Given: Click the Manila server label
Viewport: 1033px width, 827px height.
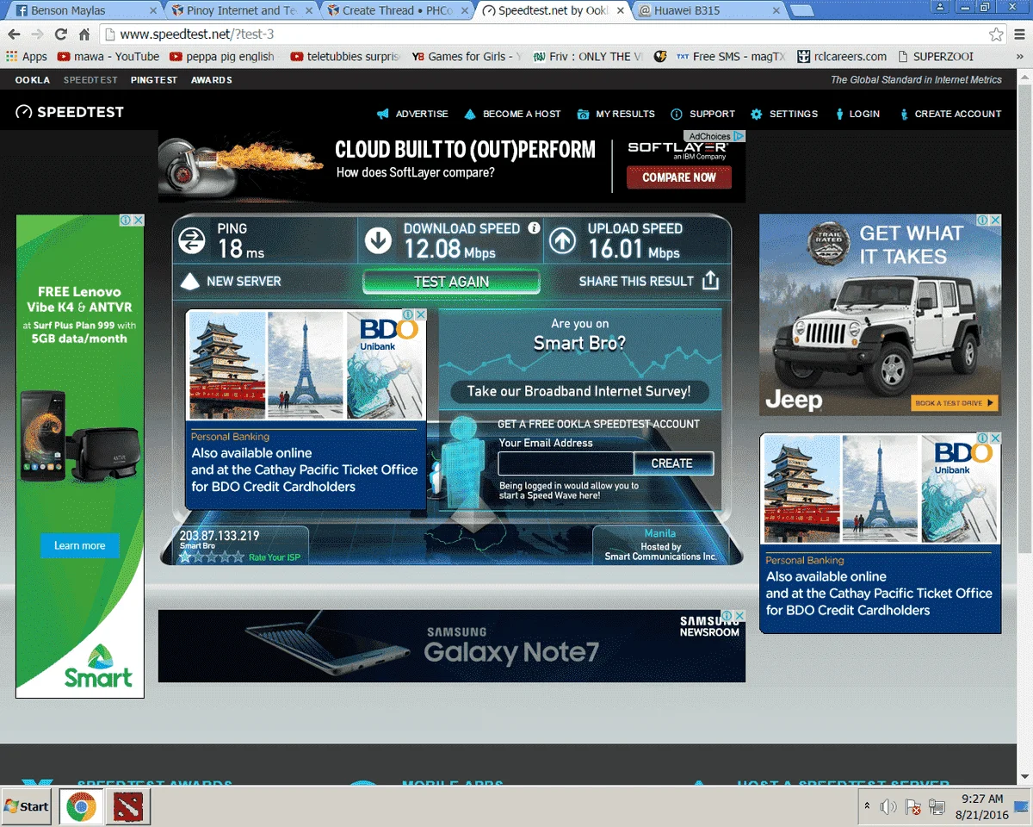Looking at the screenshot, I should pyautogui.click(x=660, y=533).
